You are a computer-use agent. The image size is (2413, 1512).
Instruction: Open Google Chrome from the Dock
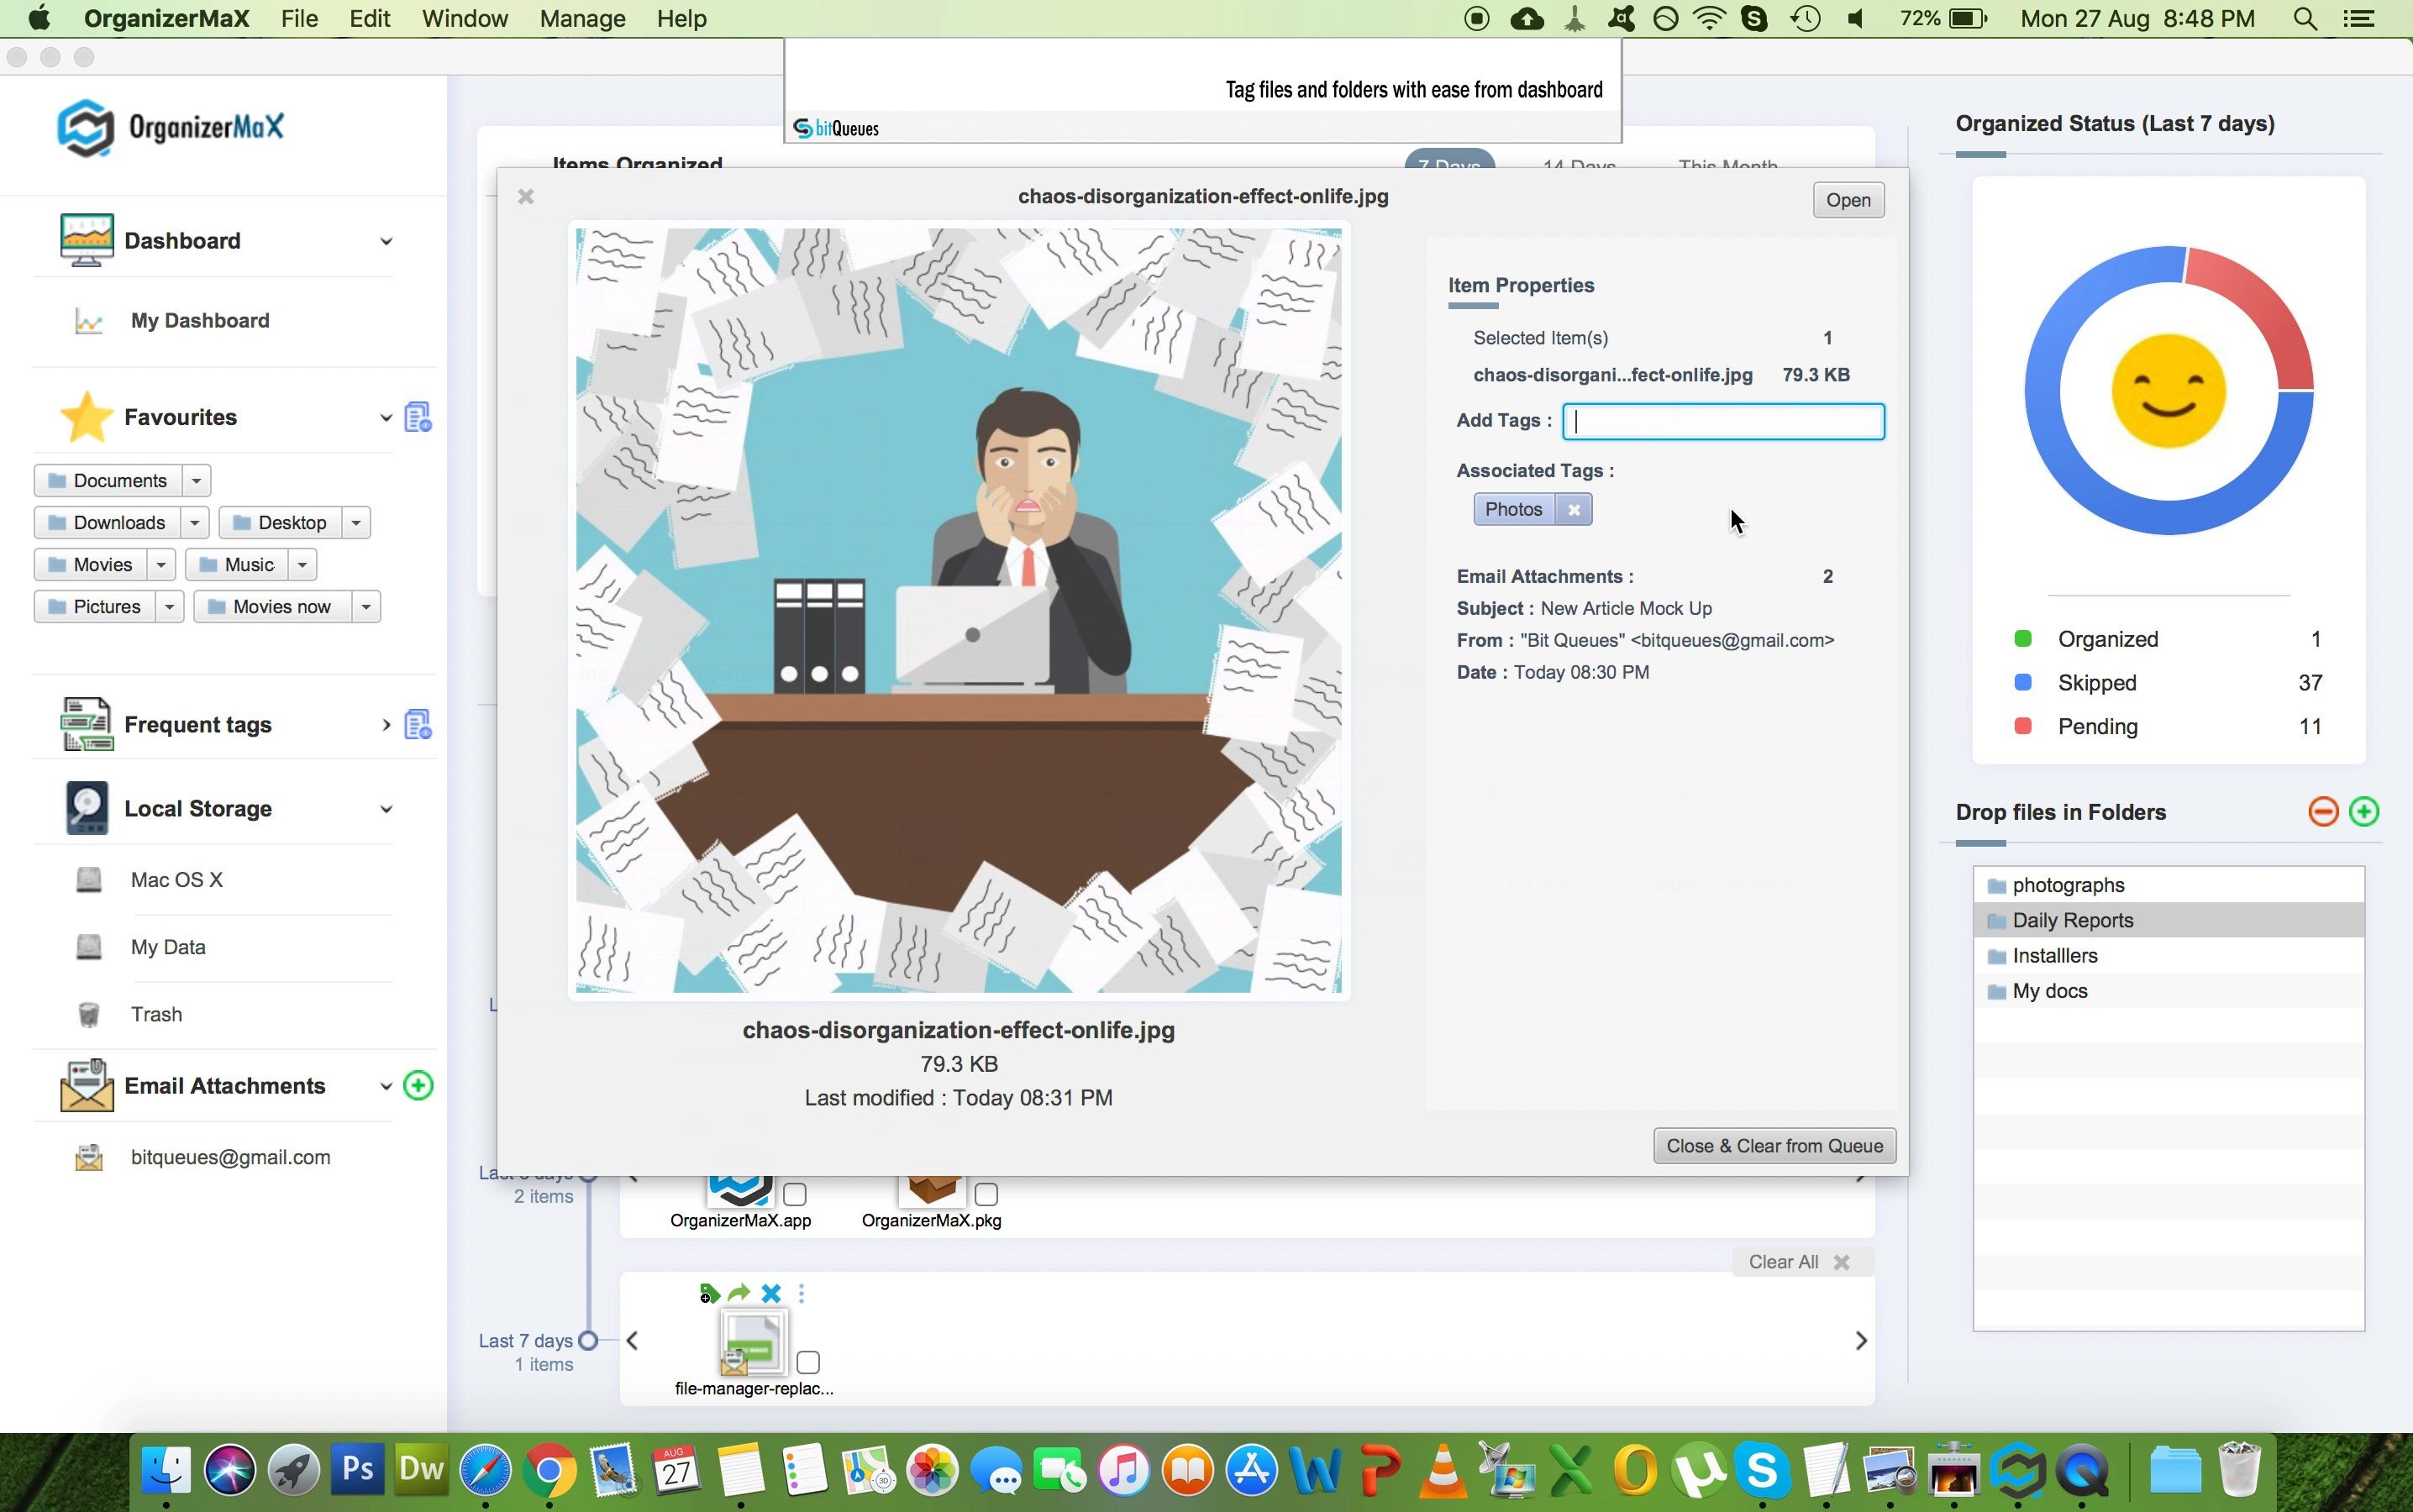pos(549,1470)
